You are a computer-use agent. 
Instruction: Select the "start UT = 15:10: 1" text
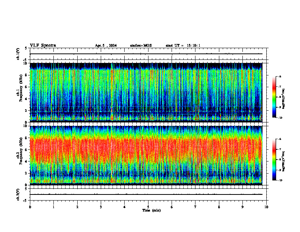(x=183, y=45)
